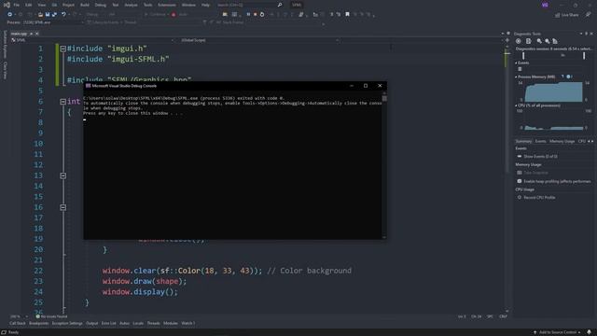Click the Solution Explorer side tab
Viewport: 597px width, 336px height.
click(5, 45)
